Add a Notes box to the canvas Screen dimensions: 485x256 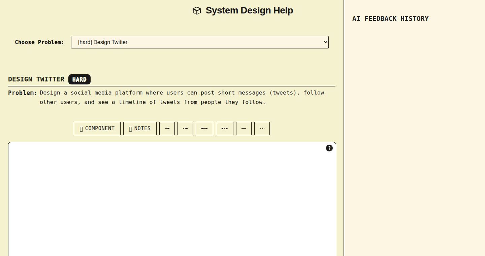140,129
